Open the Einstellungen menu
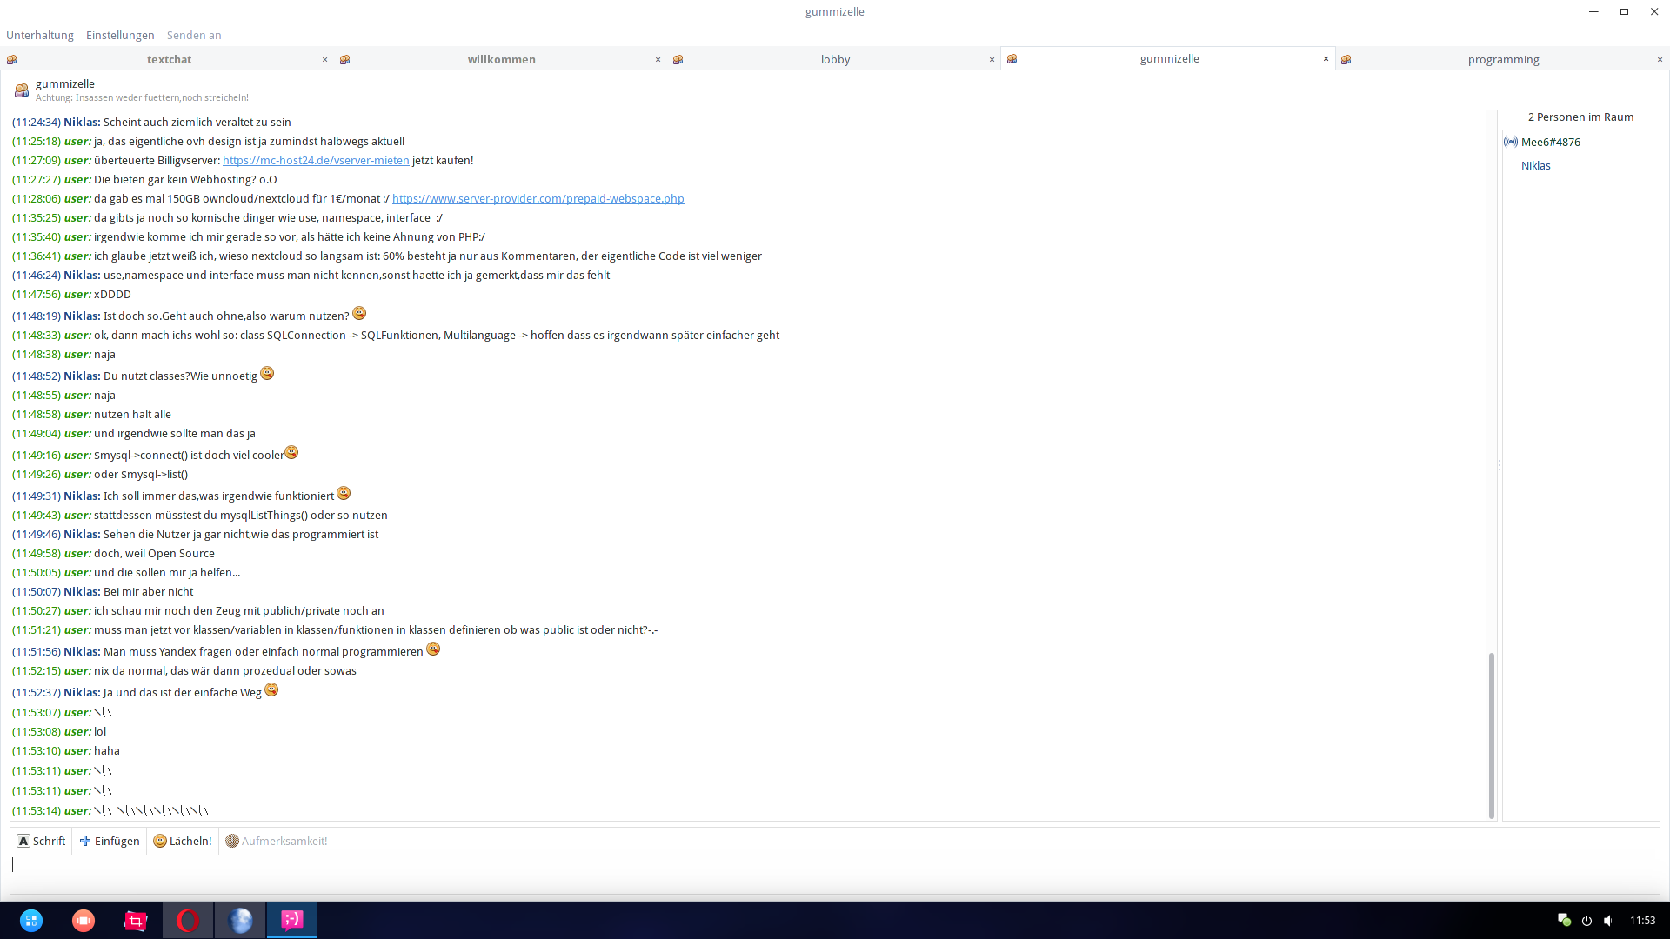The width and height of the screenshot is (1670, 939). pyautogui.click(x=120, y=35)
